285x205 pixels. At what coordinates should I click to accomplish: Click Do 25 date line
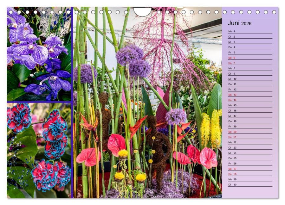pyautogui.click(x=250, y=158)
